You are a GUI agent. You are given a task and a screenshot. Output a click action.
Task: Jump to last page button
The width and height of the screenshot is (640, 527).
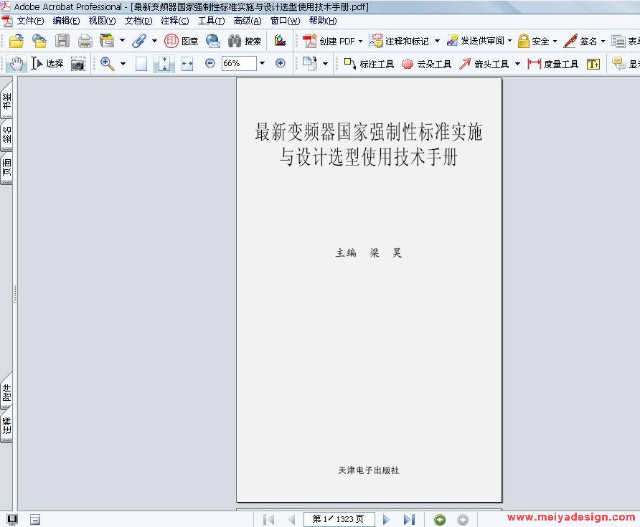(409, 520)
